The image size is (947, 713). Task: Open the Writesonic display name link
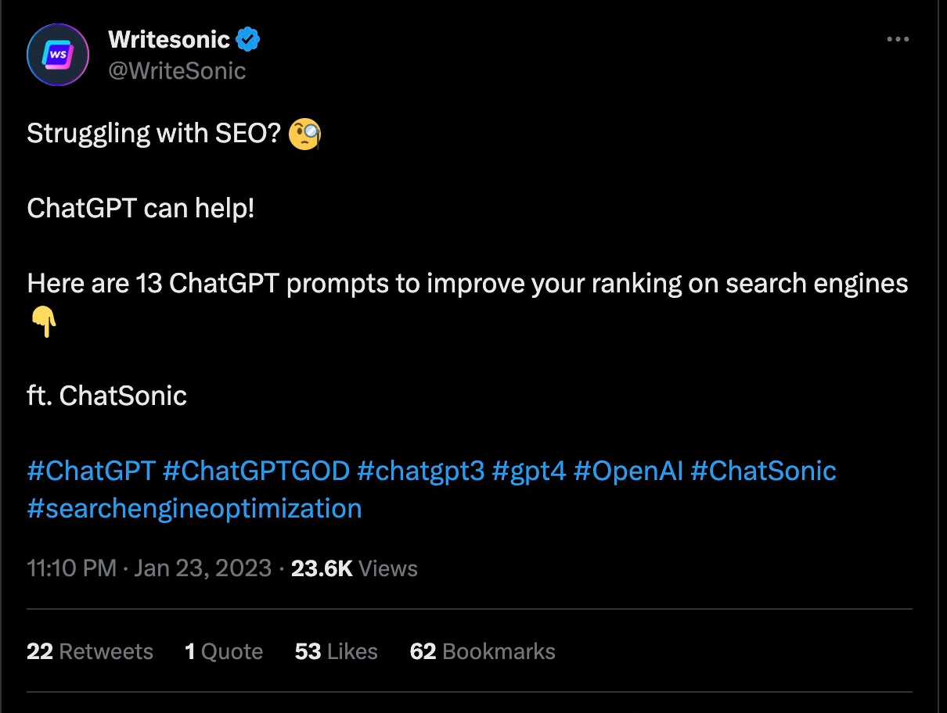tap(169, 38)
